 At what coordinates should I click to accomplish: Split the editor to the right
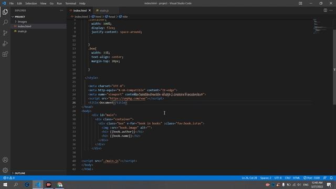click(325, 10)
